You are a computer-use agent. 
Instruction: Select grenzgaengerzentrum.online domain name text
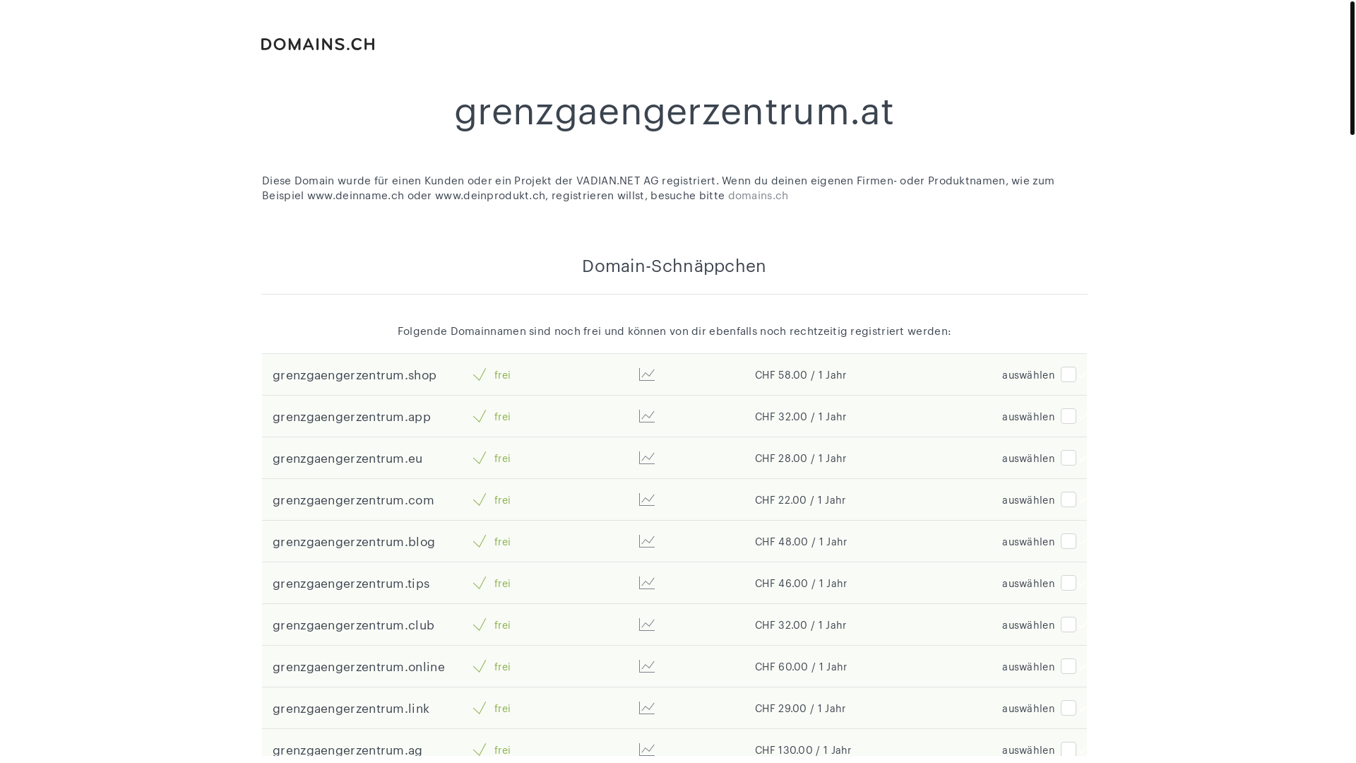pyautogui.click(x=359, y=667)
